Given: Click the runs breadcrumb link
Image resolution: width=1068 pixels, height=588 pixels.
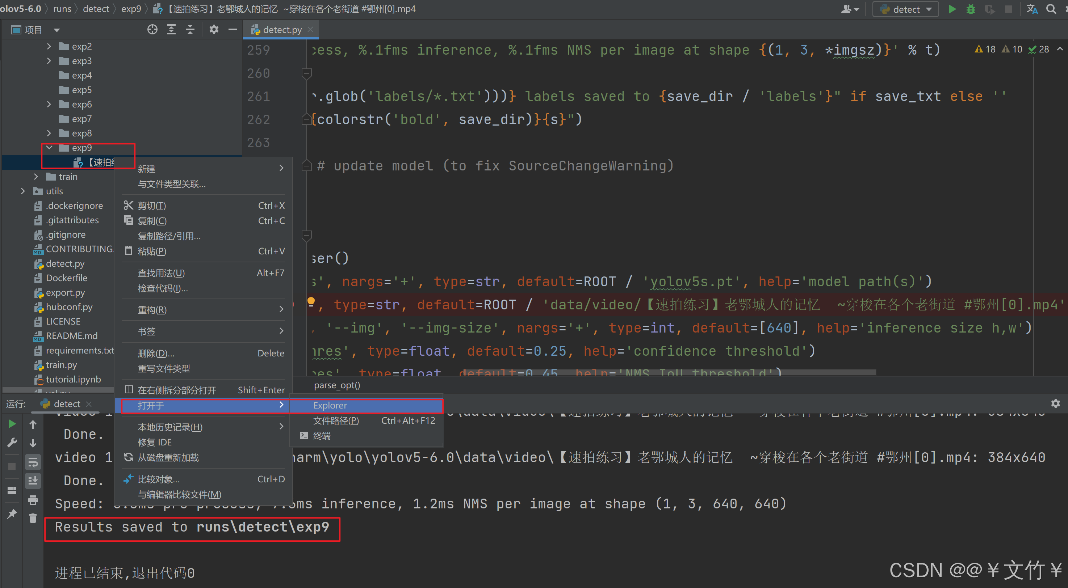Looking at the screenshot, I should pyautogui.click(x=62, y=9).
